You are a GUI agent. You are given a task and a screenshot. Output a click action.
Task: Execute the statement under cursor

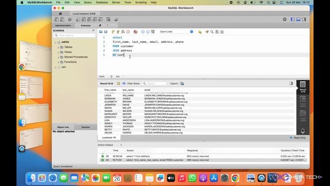(118, 32)
